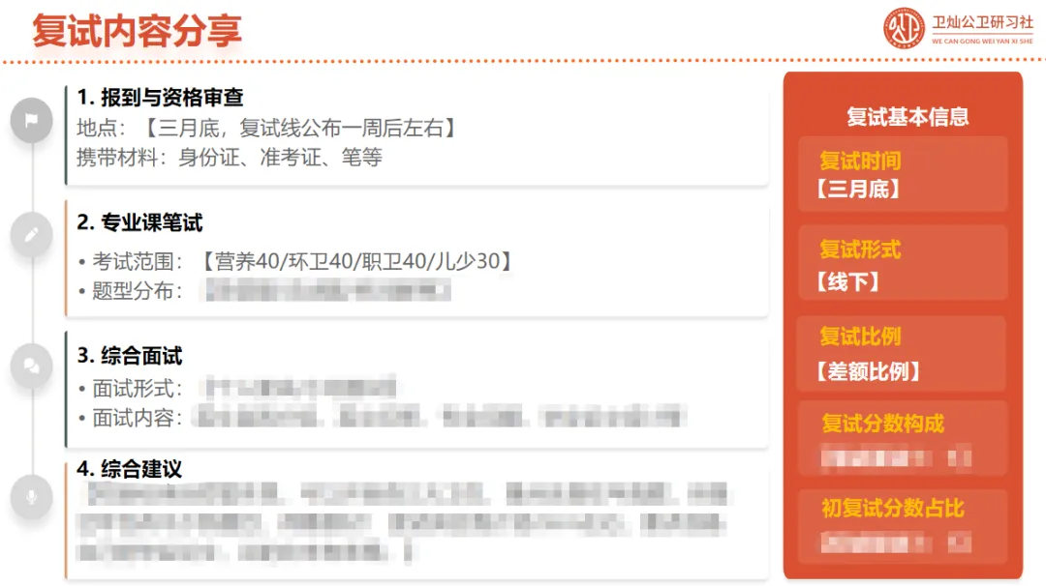Viewport: 1046px width, 586px height.
Task: Select the 复试形式 线下 card
Action: tap(903, 264)
